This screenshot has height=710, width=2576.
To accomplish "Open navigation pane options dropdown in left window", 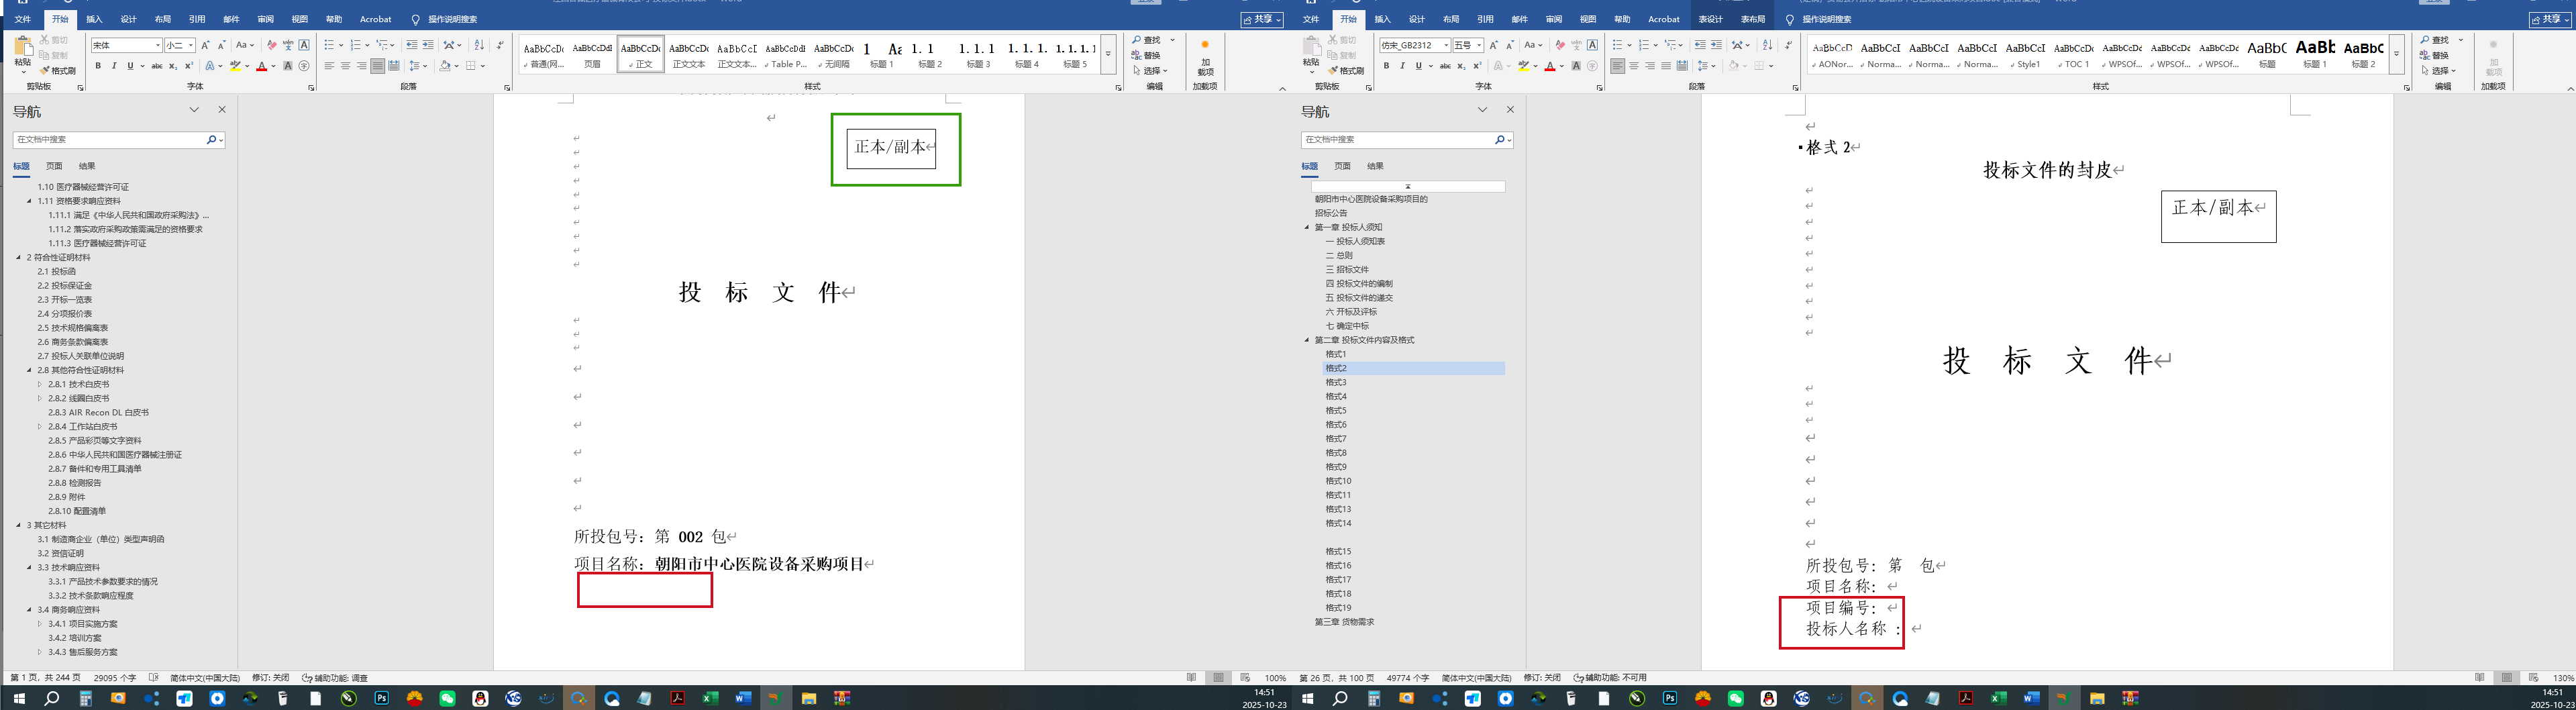I will 194,110.
